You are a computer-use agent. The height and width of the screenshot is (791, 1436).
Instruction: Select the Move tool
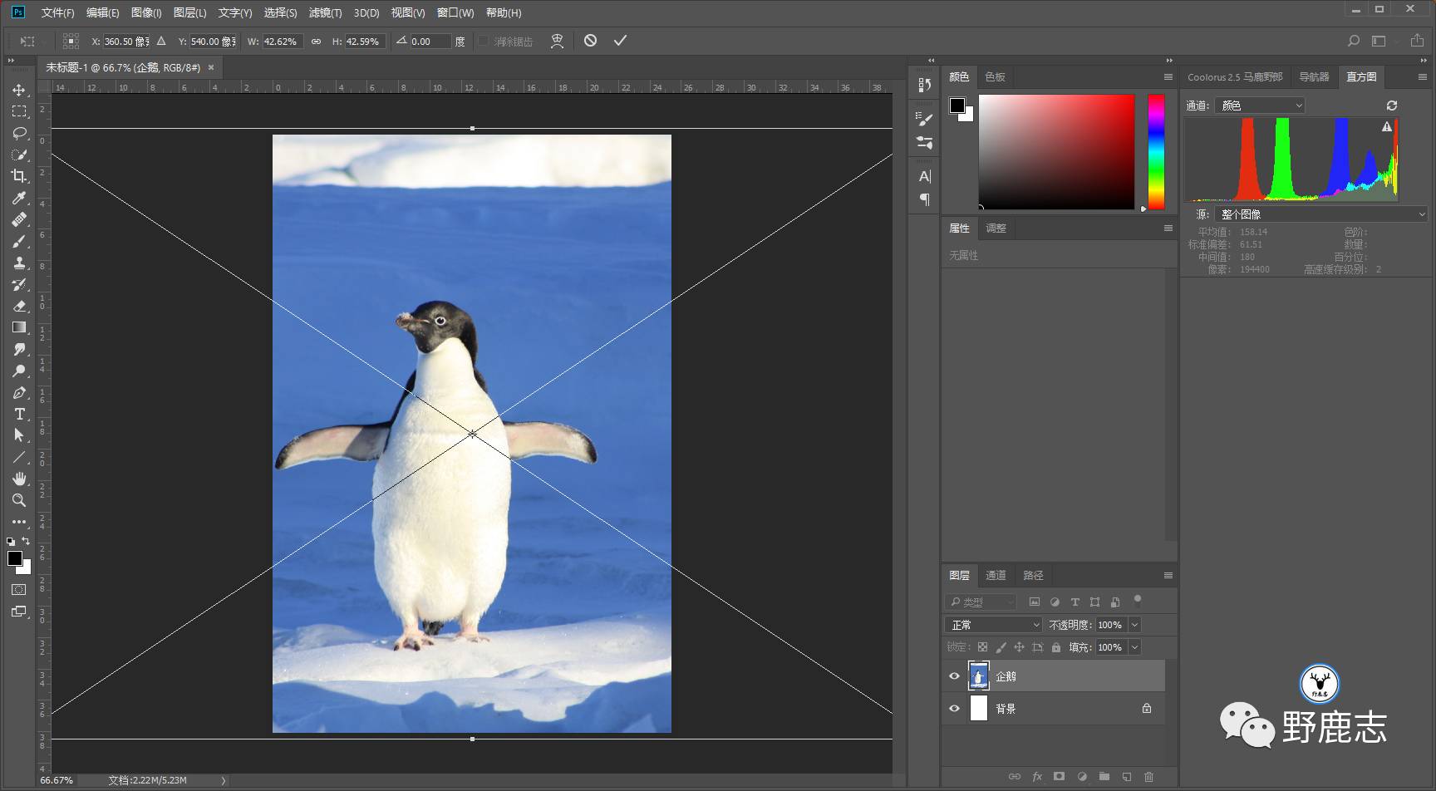tap(19, 90)
